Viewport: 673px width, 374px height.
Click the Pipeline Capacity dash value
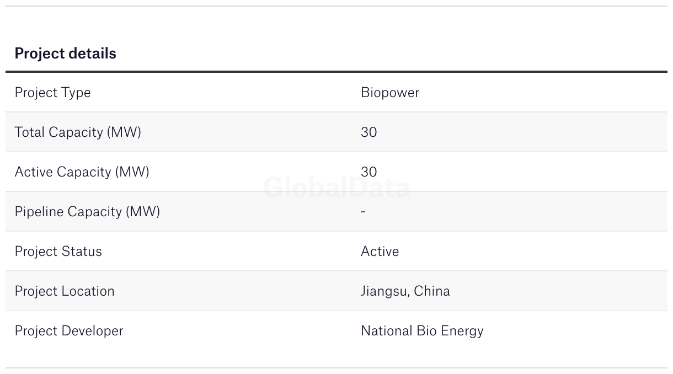click(x=363, y=212)
